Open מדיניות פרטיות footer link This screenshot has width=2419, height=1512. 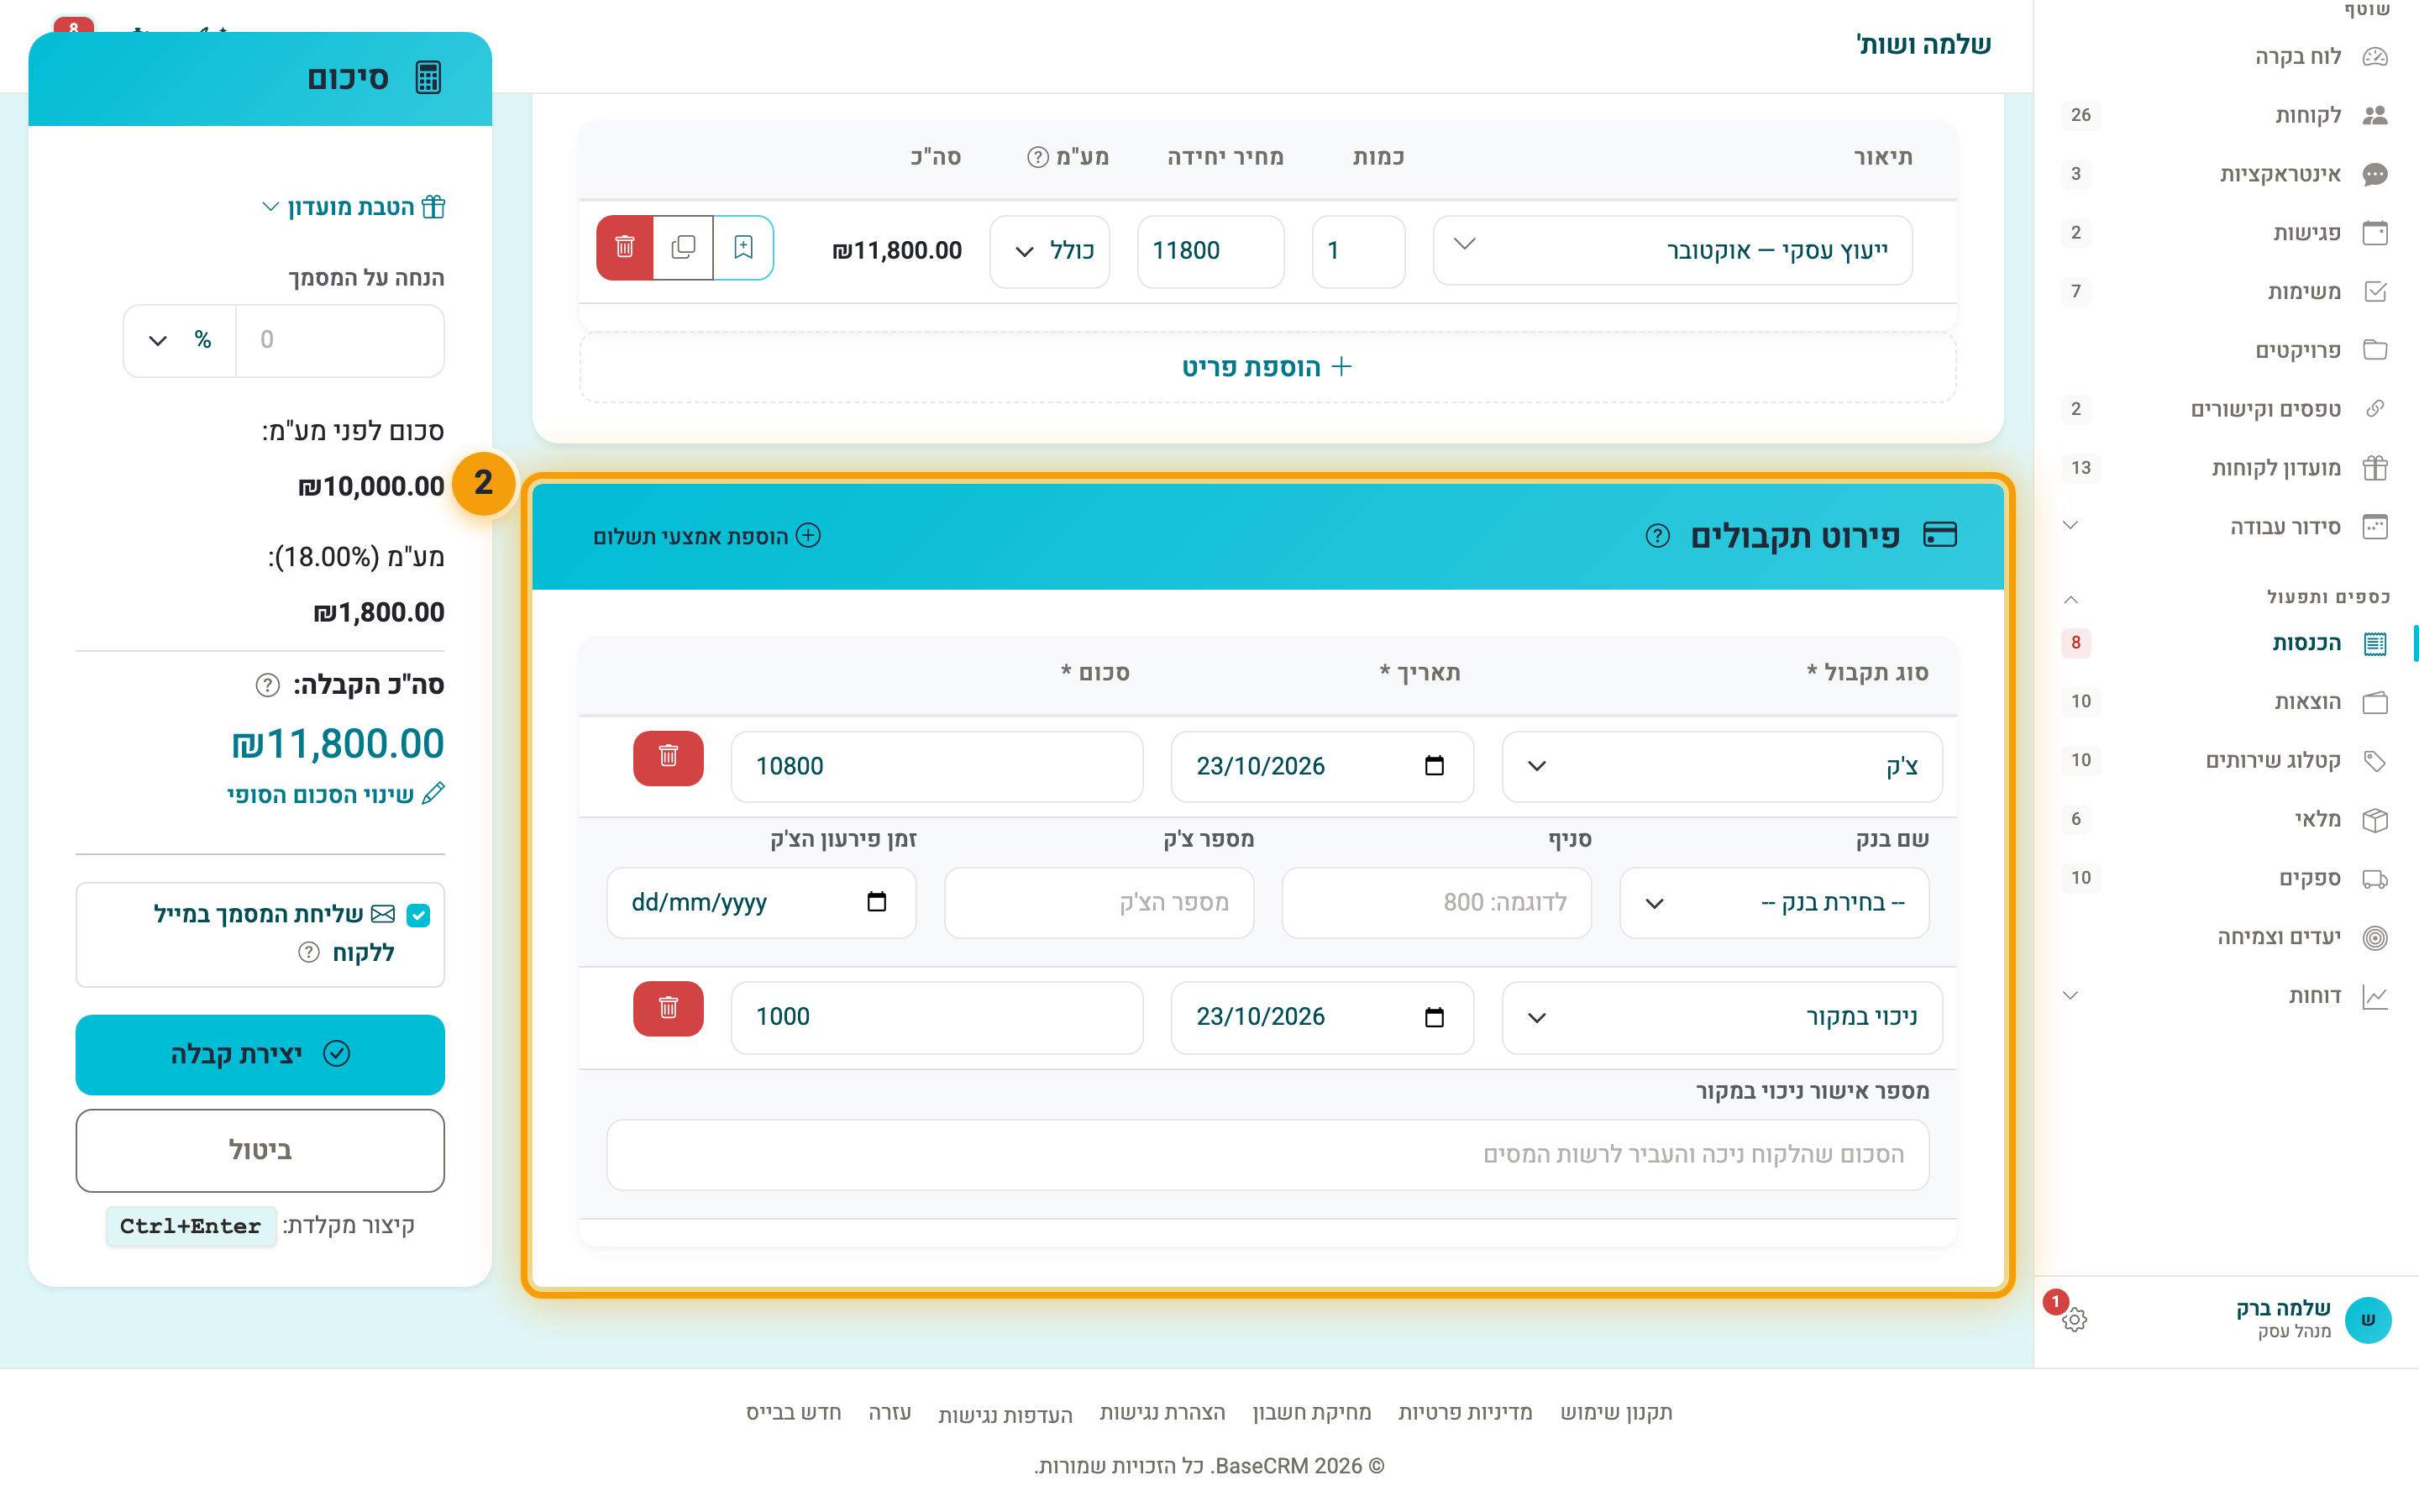1464,1412
